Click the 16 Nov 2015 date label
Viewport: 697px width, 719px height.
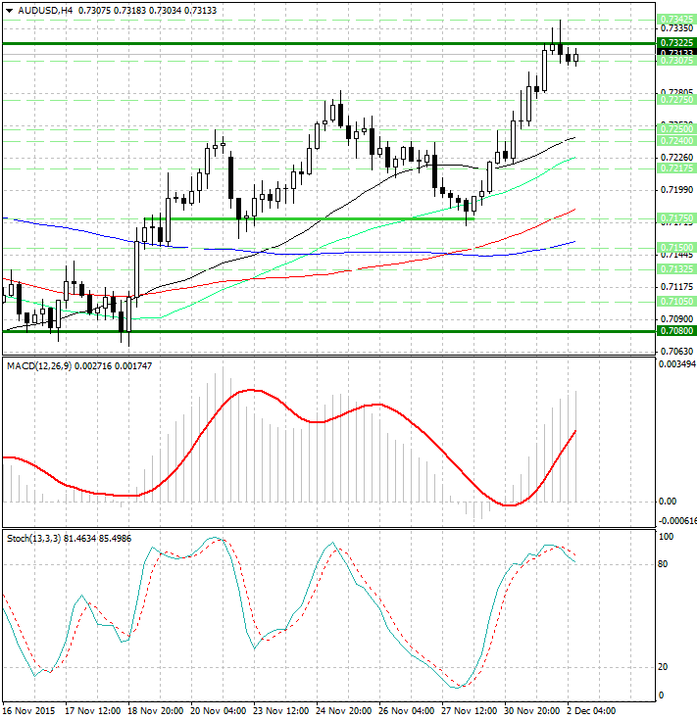(x=28, y=711)
